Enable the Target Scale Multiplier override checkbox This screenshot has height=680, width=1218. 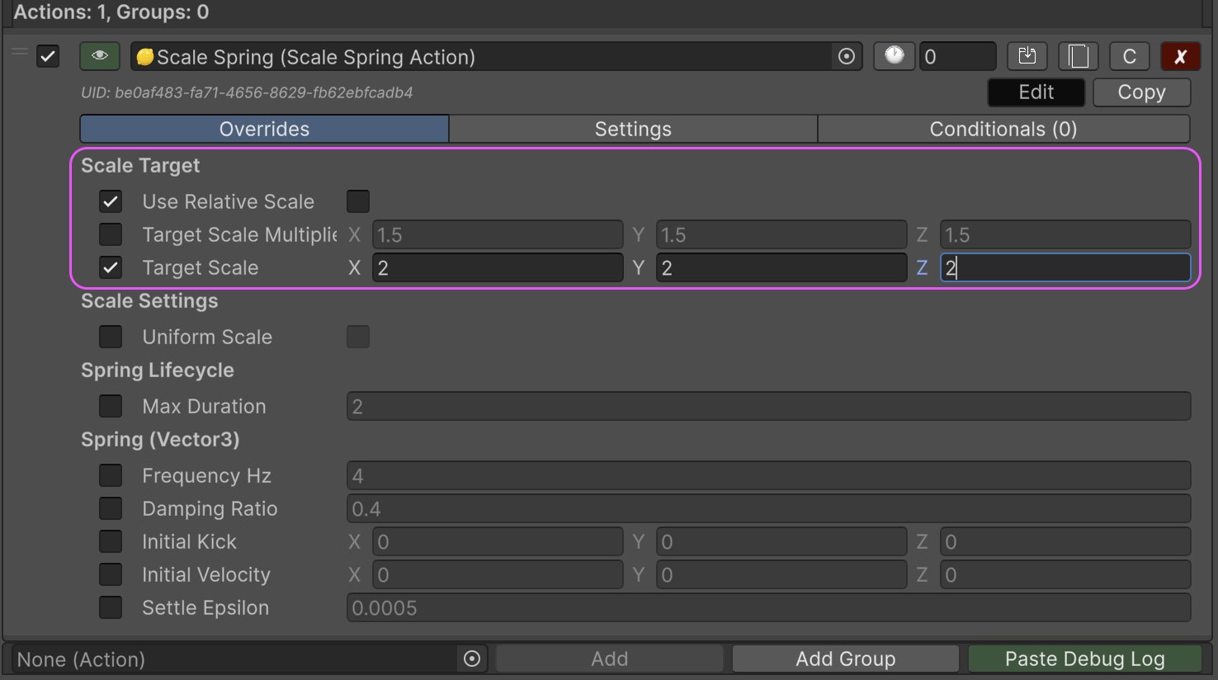coord(111,234)
